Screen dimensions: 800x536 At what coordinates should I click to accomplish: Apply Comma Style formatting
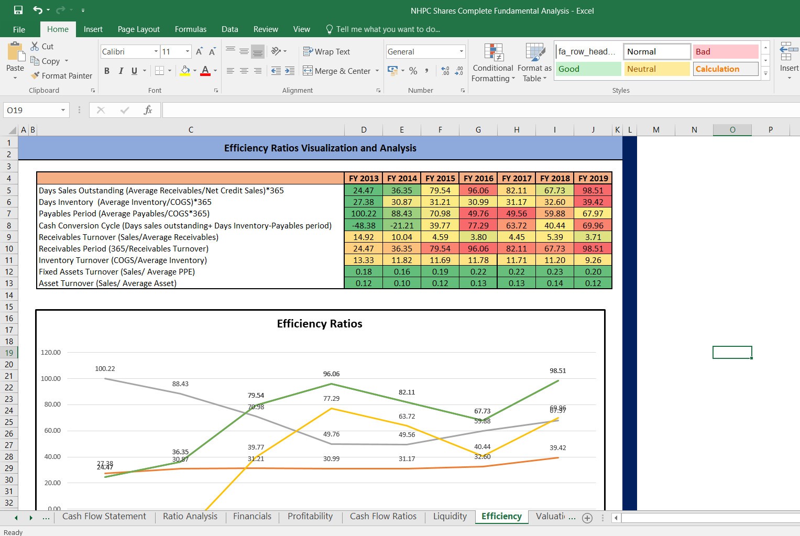tap(427, 71)
